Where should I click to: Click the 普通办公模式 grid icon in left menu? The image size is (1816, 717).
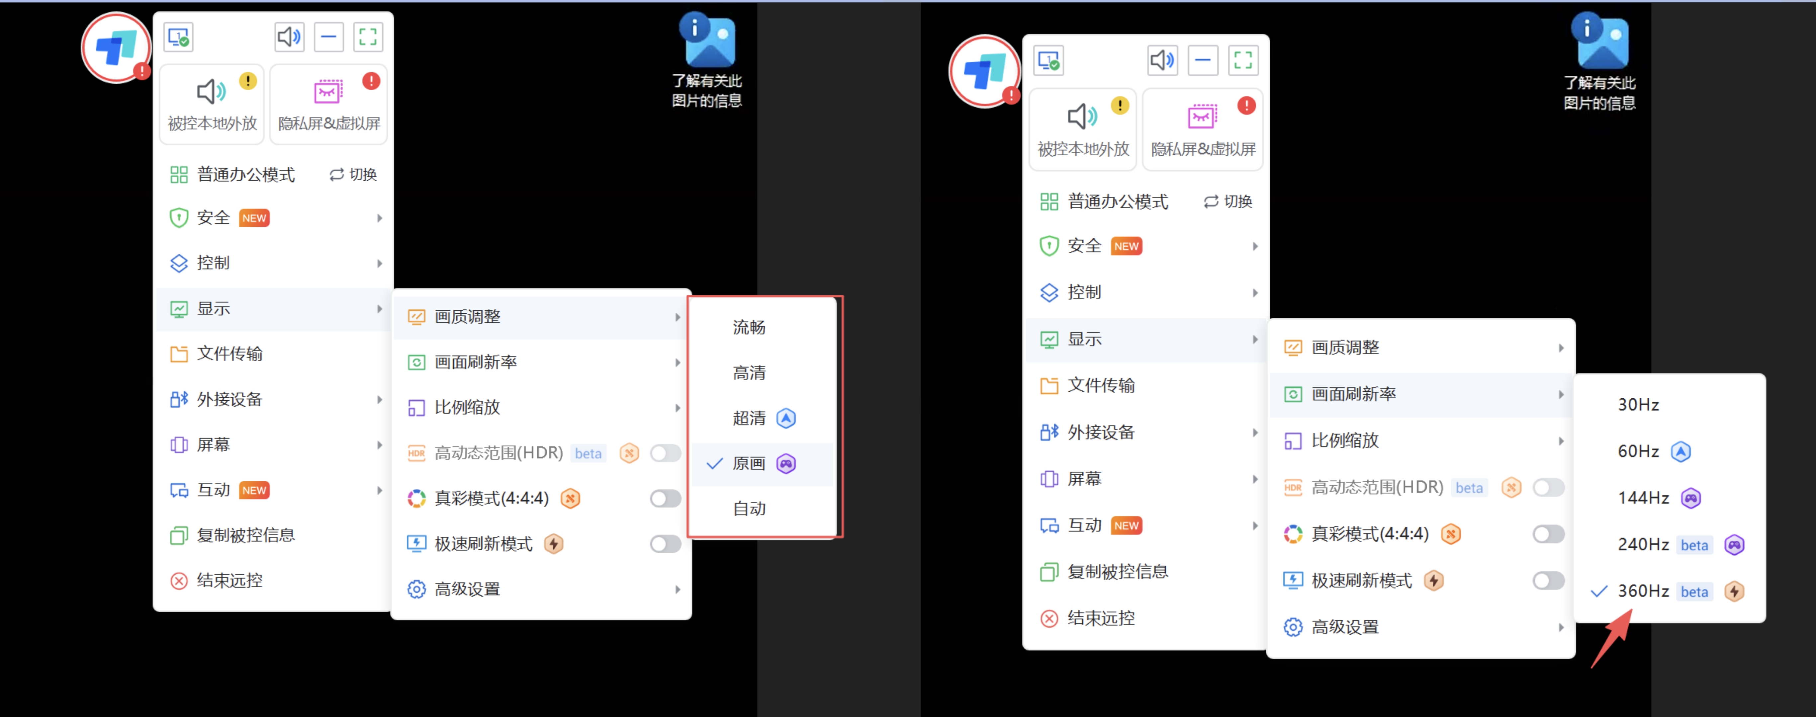coord(179,175)
